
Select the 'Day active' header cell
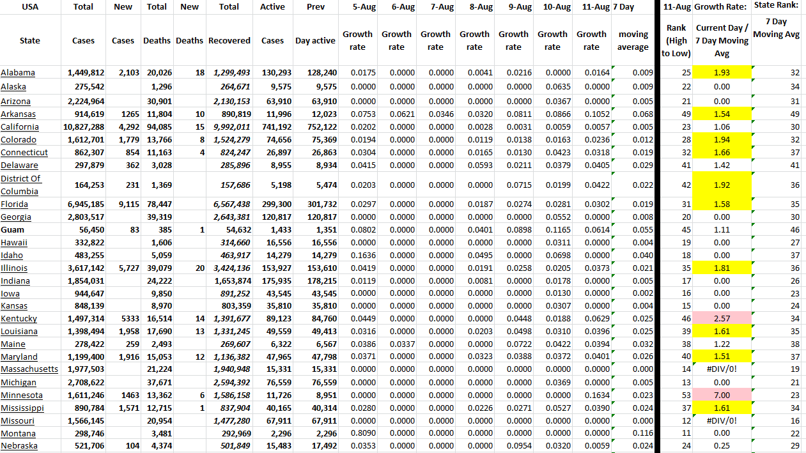coord(315,41)
